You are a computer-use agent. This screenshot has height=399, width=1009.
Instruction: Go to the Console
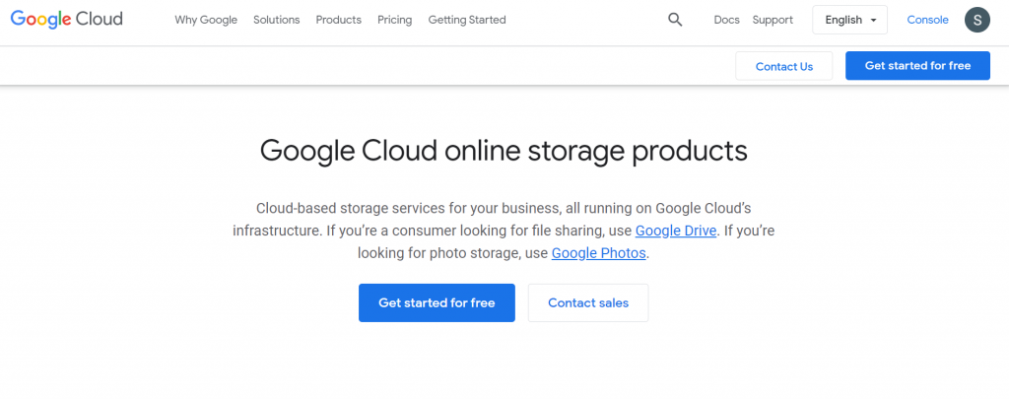[927, 20]
